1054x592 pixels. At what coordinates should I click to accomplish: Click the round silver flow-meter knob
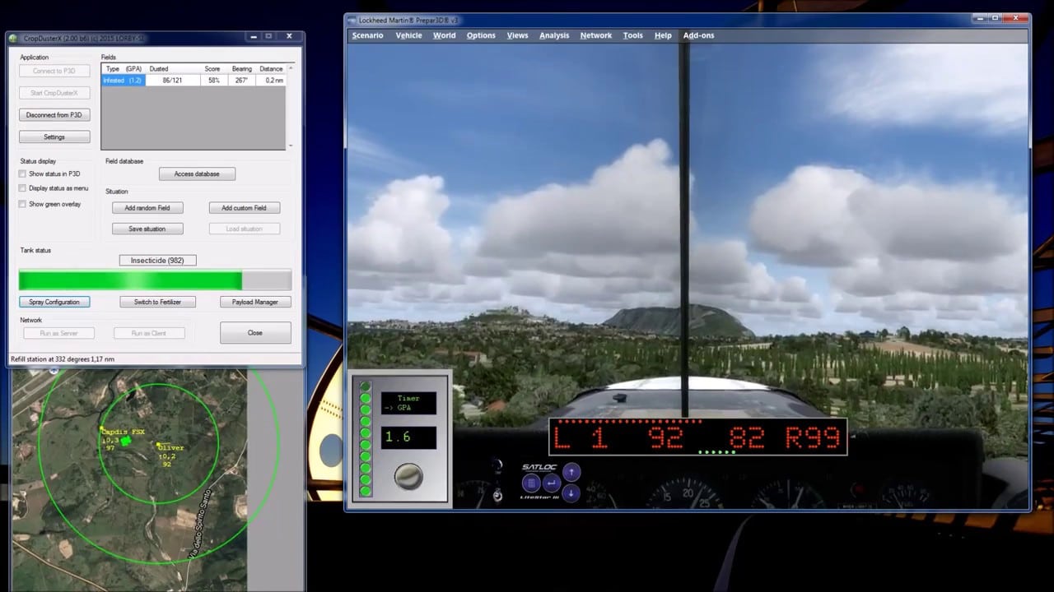click(x=408, y=476)
